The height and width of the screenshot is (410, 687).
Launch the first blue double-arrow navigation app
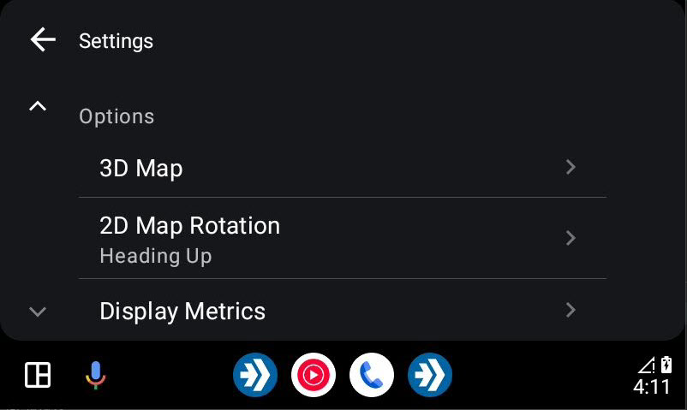click(x=255, y=375)
